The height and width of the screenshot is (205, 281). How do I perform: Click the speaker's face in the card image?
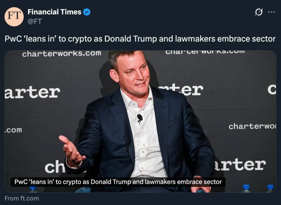click(134, 75)
